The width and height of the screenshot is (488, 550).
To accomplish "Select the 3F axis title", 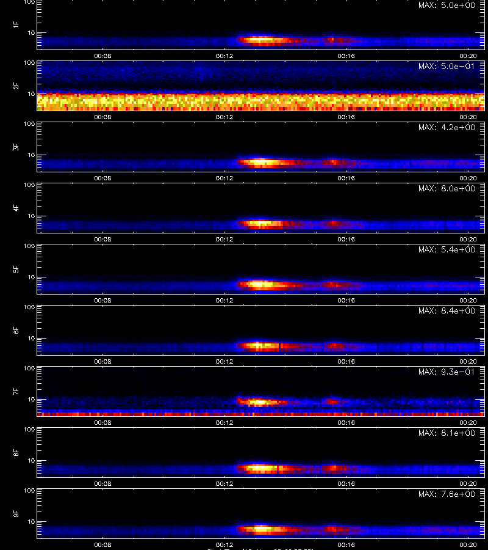I will coord(16,147).
